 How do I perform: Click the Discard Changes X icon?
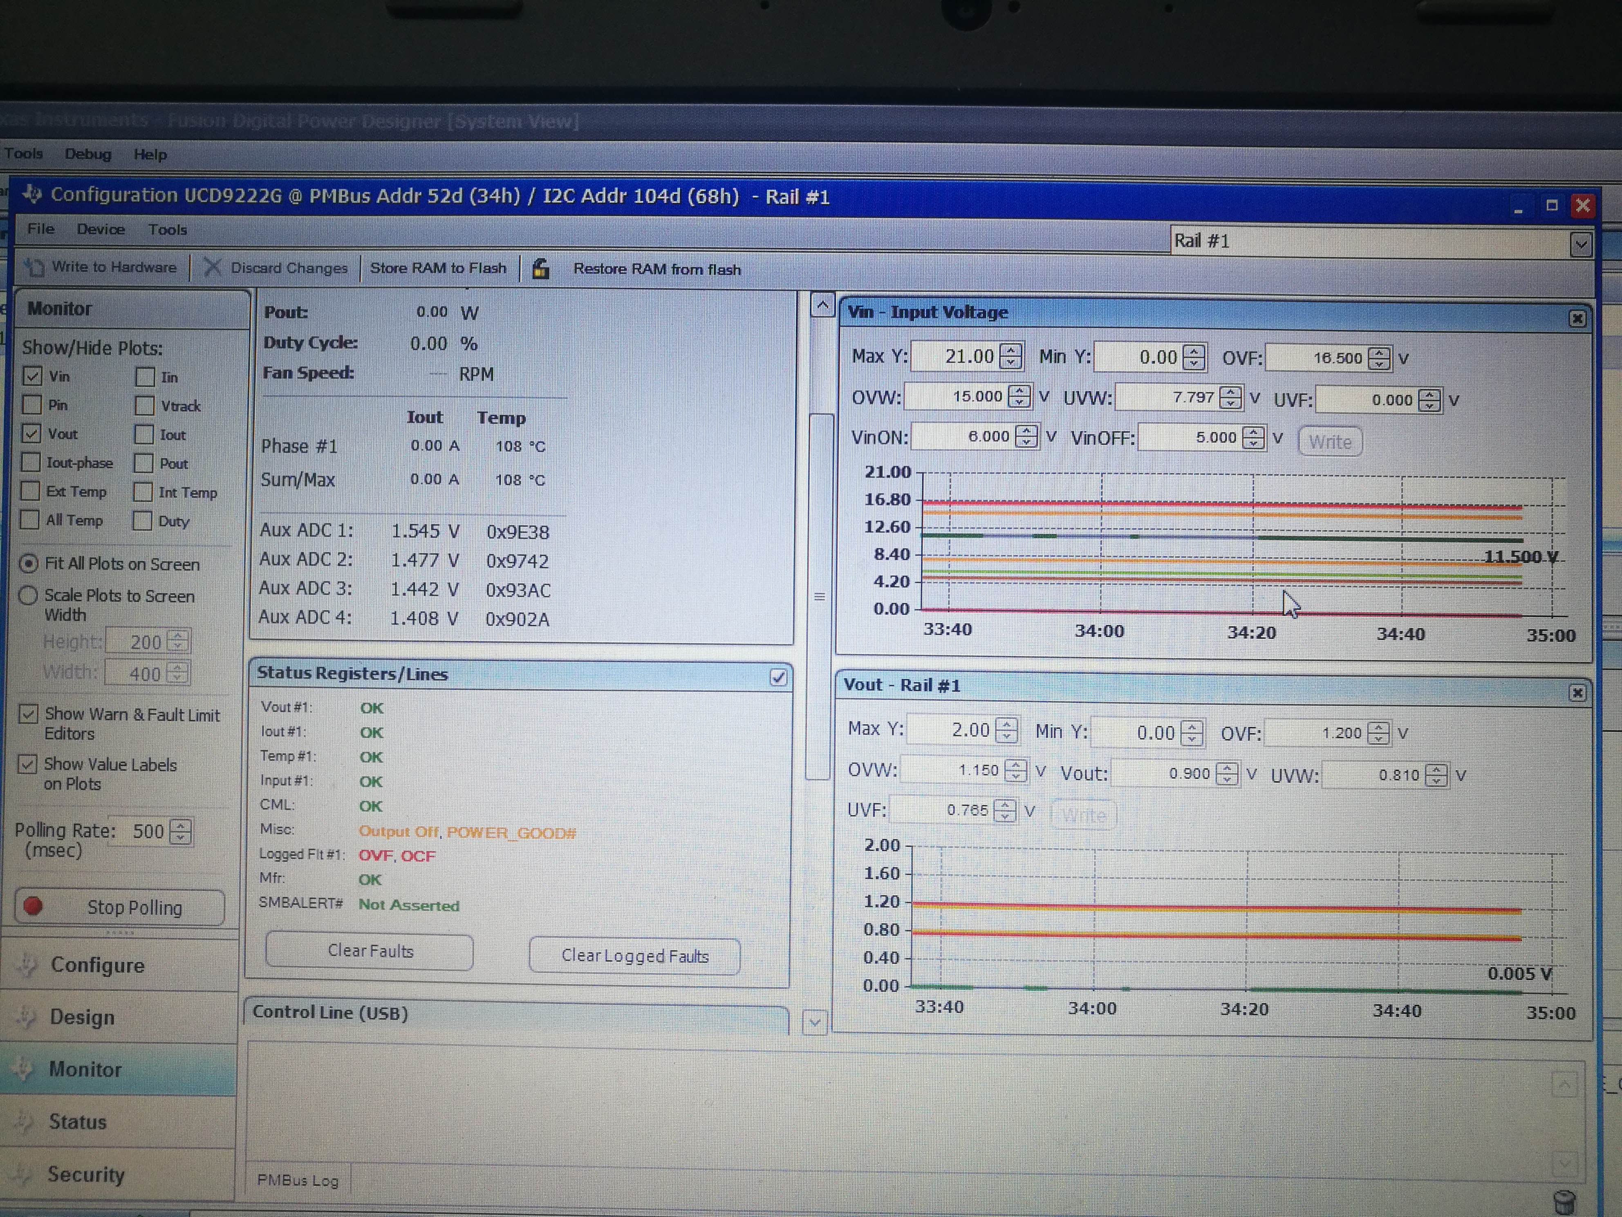pyautogui.click(x=212, y=267)
